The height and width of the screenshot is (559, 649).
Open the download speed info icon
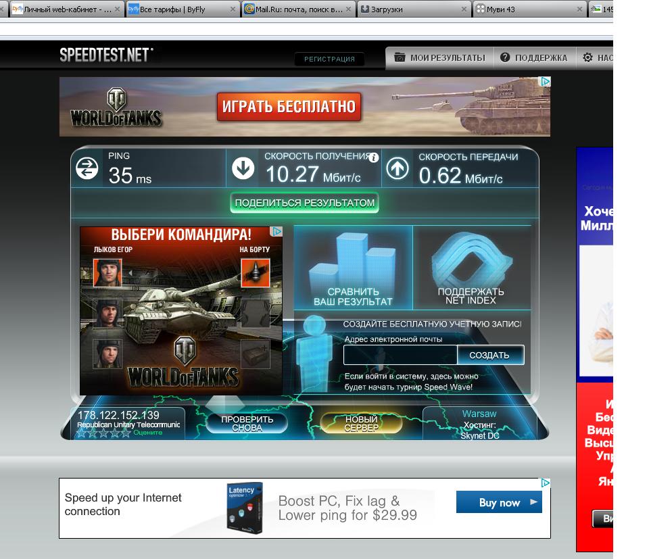(x=373, y=157)
